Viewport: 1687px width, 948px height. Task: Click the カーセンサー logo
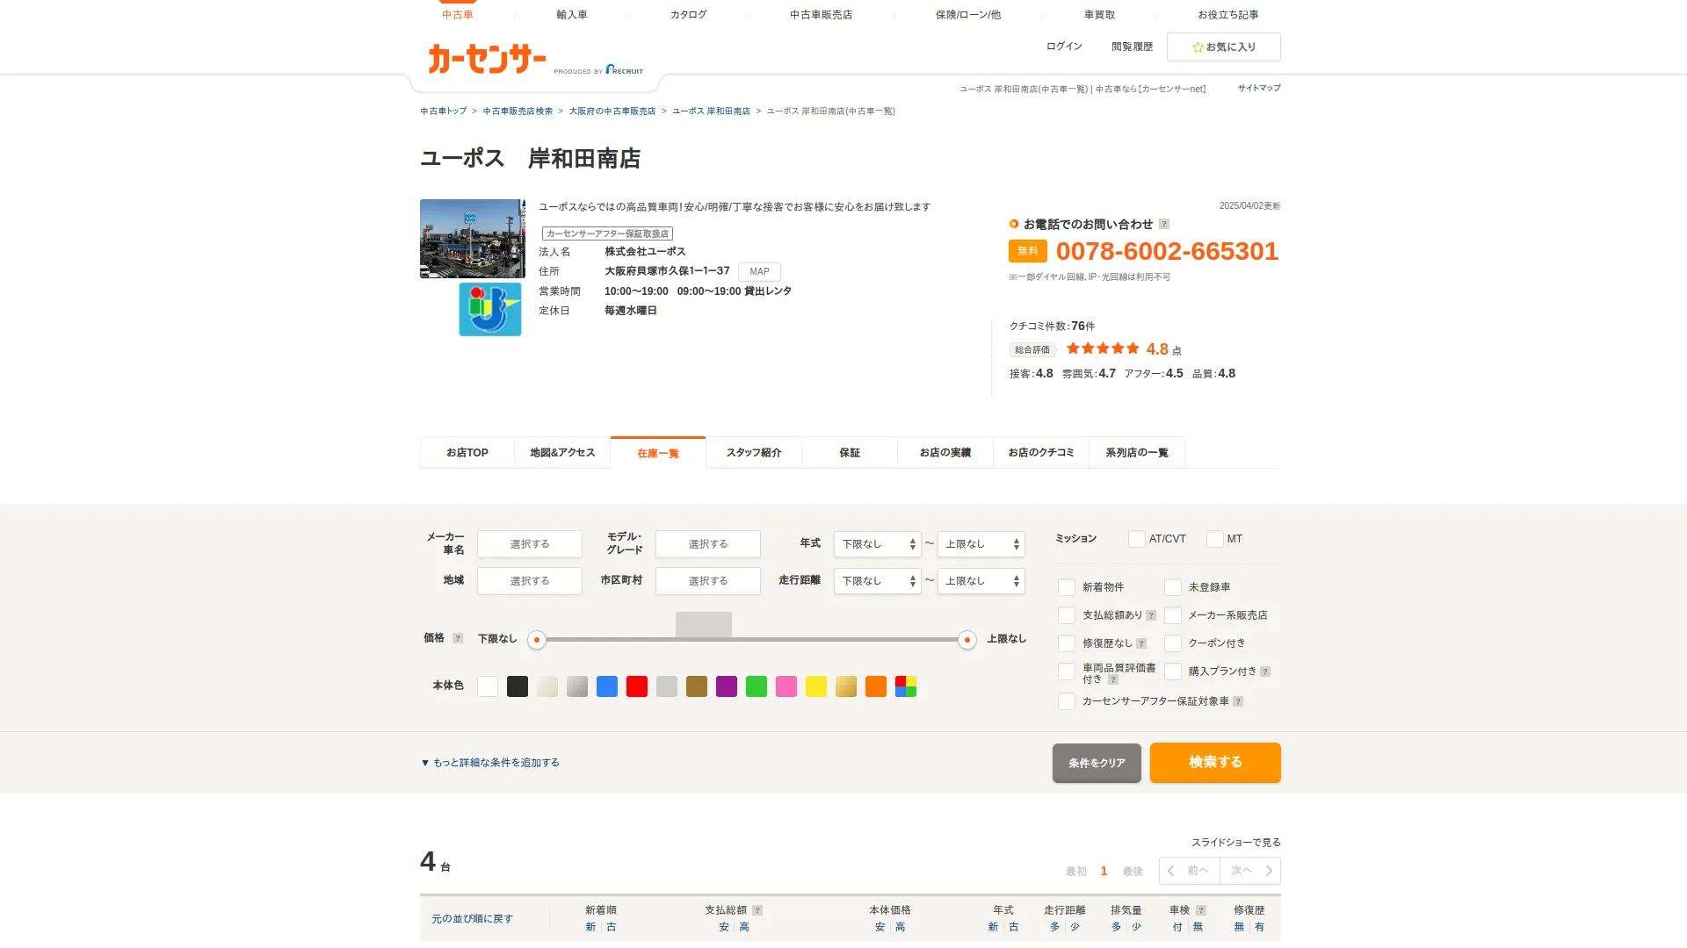[x=487, y=59]
